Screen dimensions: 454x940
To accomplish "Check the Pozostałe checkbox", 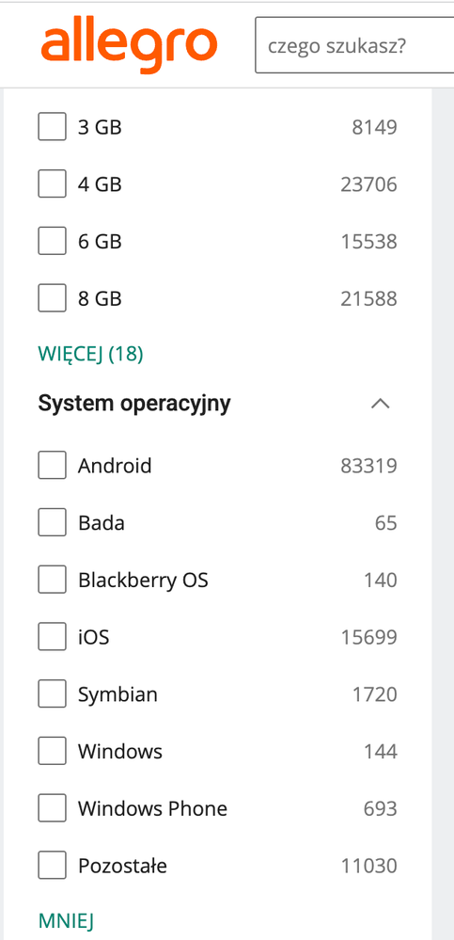I will pos(52,866).
